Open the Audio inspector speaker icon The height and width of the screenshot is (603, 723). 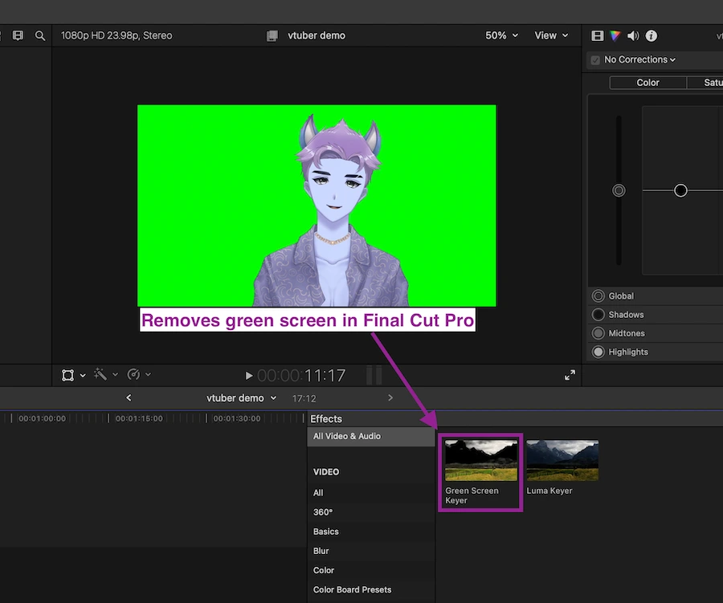point(633,35)
